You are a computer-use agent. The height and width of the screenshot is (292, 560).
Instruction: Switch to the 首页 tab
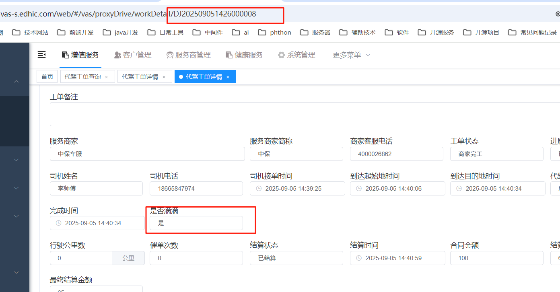coord(47,76)
